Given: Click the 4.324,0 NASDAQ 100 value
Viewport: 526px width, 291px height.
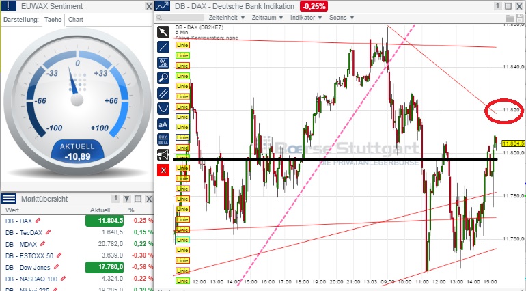Looking at the screenshot, I should pyautogui.click(x=112, y=279).
